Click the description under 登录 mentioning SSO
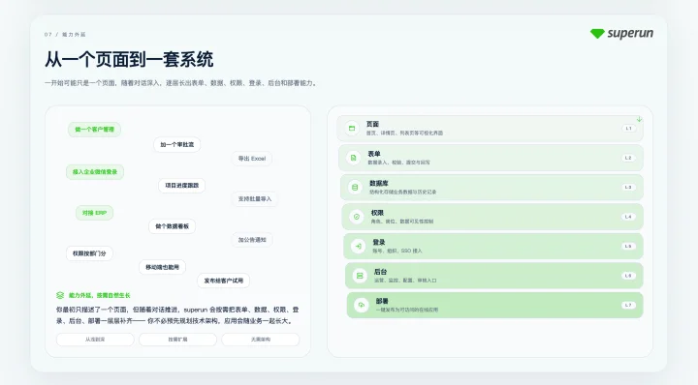 point(397,251)
